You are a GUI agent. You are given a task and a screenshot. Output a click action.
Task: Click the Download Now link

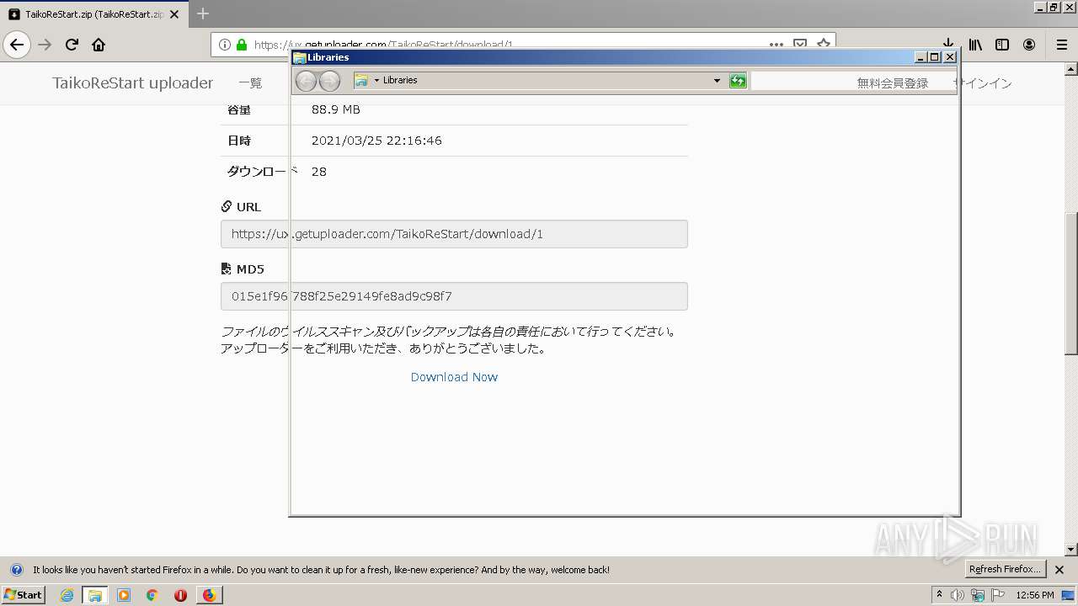point(454,377)
